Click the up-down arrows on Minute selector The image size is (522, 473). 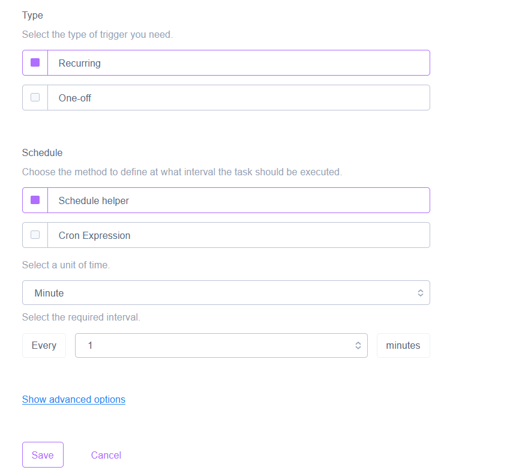pyautogui.click(x=420, y=293)
